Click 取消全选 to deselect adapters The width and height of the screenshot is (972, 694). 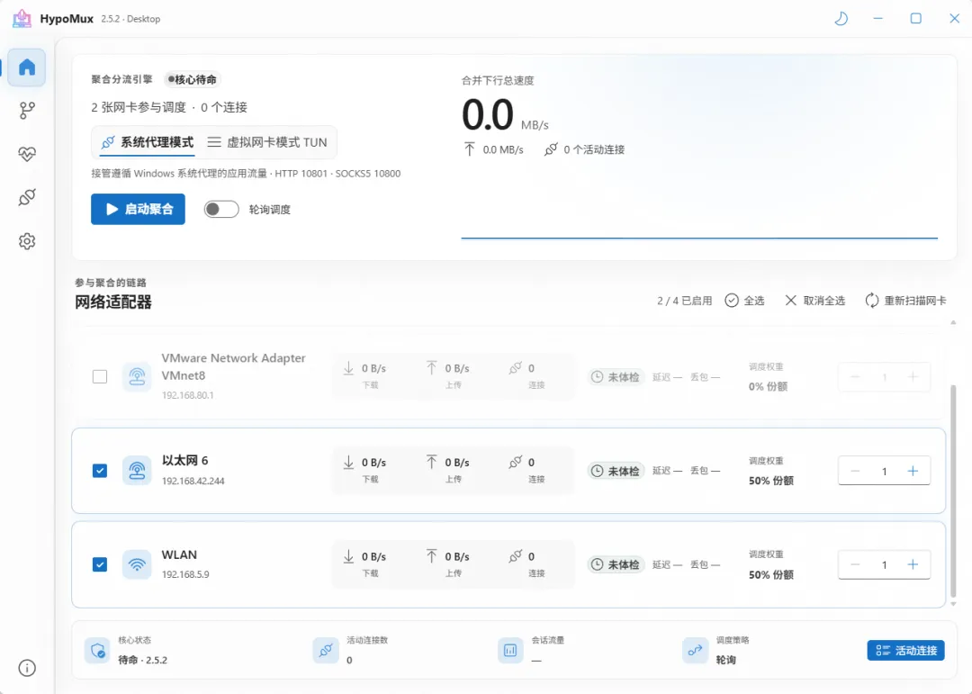814,300
